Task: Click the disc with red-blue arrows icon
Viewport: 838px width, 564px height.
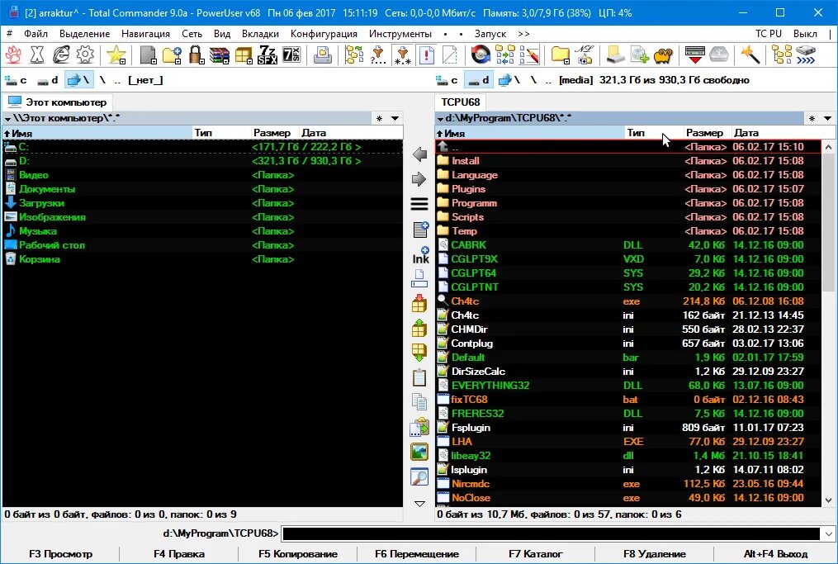Action: pyautogui.click(x=481, y=55)
